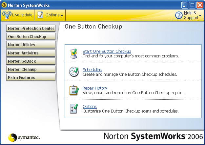Open the Help & Support menu label
205x145 pixels.
191,15
